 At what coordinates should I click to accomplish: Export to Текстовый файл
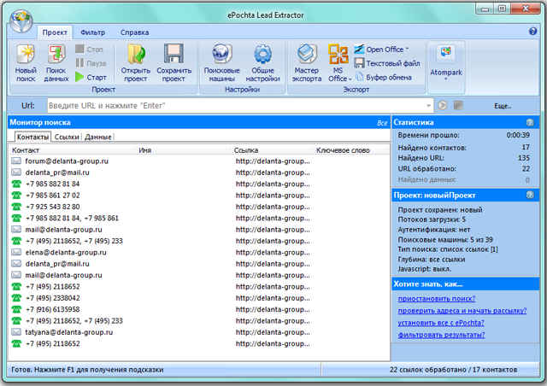(387, 63)
